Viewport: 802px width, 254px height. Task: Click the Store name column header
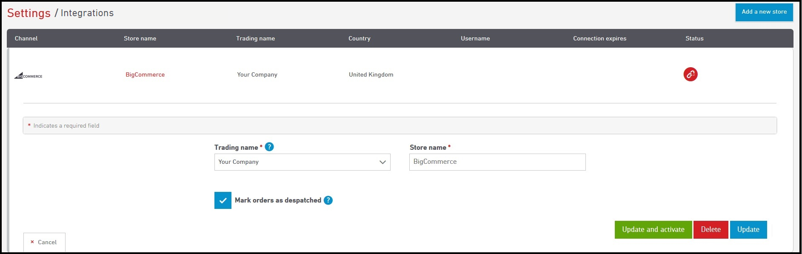pos(140,38)
